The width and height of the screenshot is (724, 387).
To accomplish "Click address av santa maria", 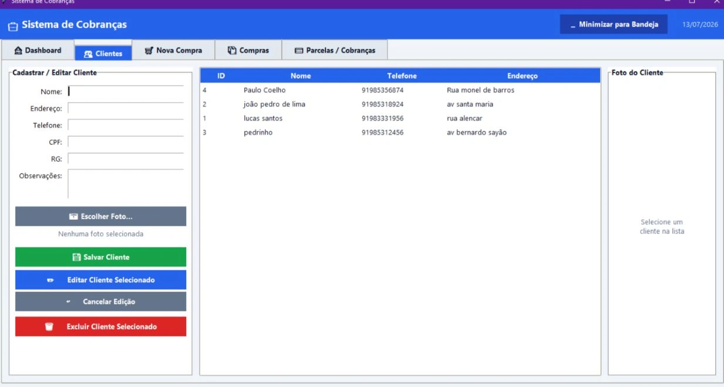I will click(470, 104).
